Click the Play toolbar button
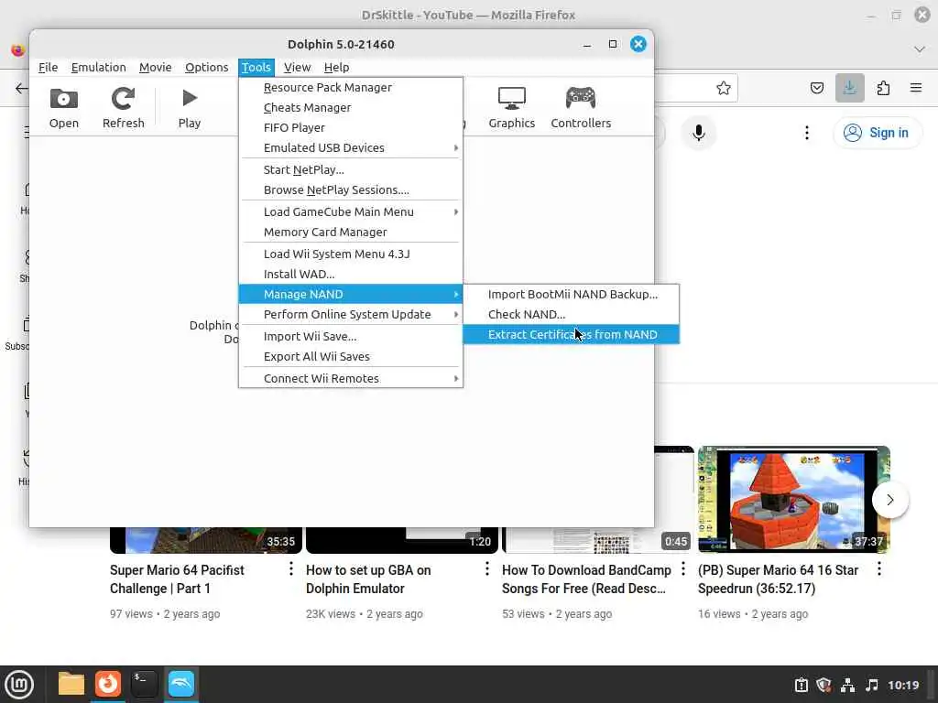 coord(189,108)
